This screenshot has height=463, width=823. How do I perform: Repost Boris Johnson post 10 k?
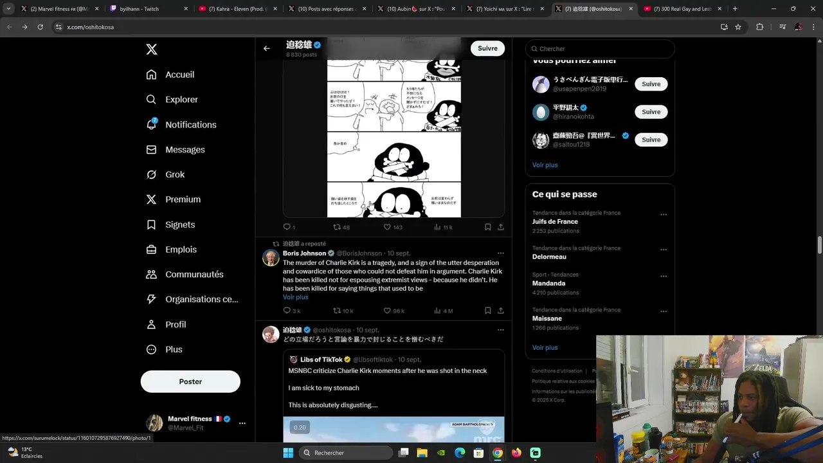(343, 311)
